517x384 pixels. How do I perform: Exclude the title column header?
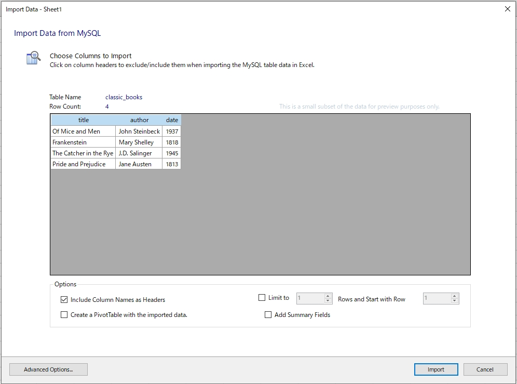click(84, 120)
